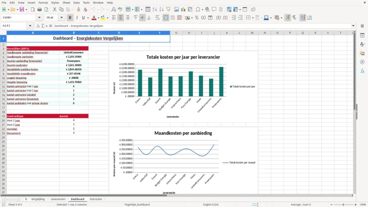
Task: Switch to the Leveranciers sheet tab
Action: [58, 199]
